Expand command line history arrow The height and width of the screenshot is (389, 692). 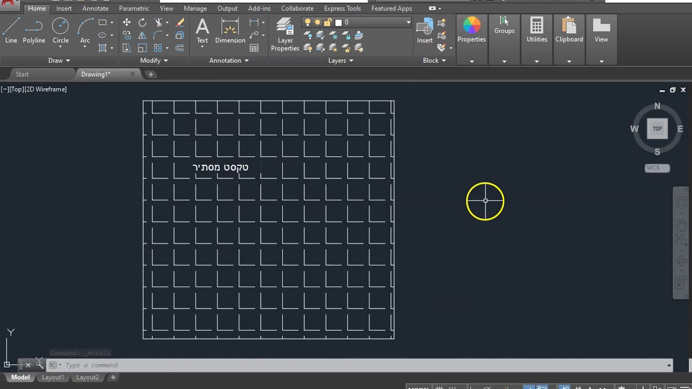coord(669,365)
